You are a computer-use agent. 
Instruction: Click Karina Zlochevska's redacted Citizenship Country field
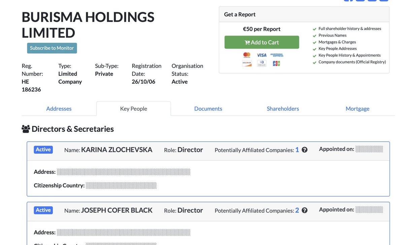click(121, 185)
